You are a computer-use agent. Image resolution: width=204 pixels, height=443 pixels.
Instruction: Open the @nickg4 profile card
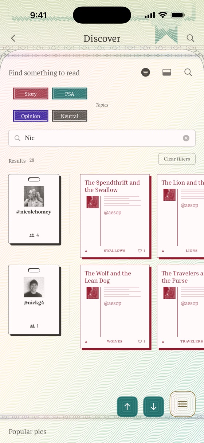[34, 299]
